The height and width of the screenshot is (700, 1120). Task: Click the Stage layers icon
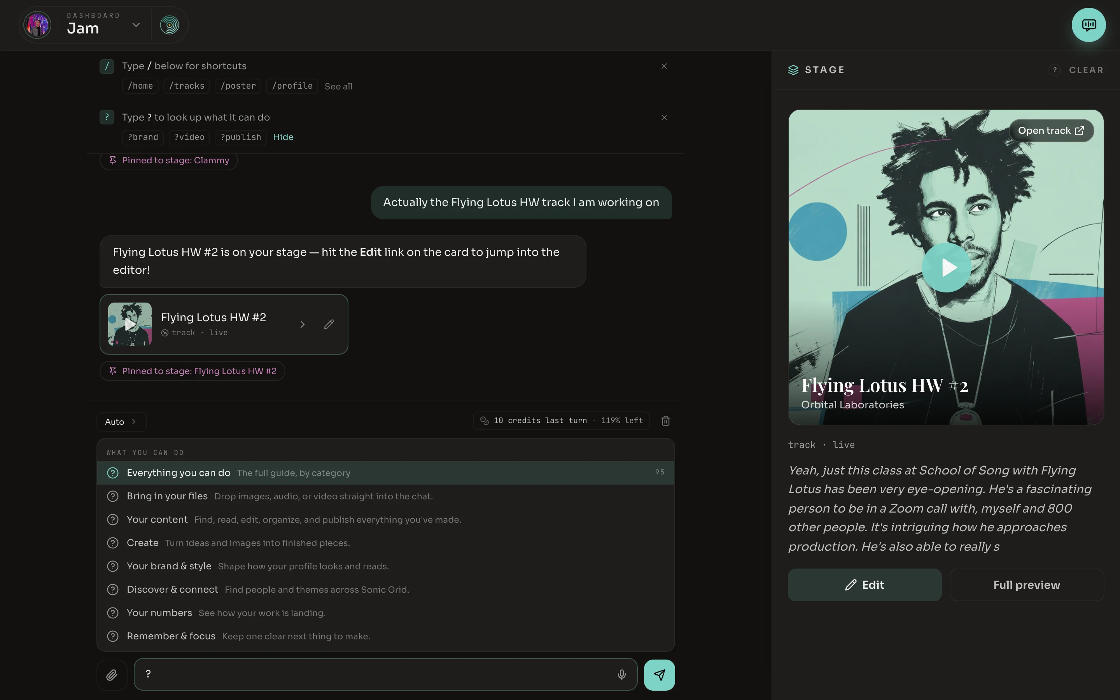tap(793, 70)
